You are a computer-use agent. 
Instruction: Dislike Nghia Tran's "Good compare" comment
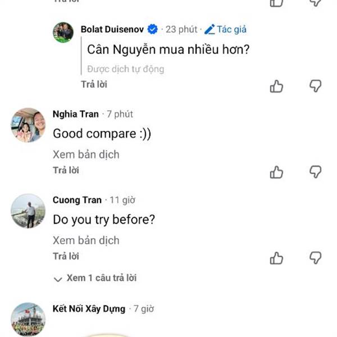316,172
